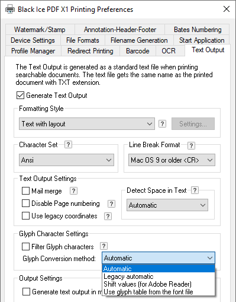Image resolution: width=236 pixels, height=302 pixels.
Task: Click the printer icon in title bar
Action: (x=10, y=9)
